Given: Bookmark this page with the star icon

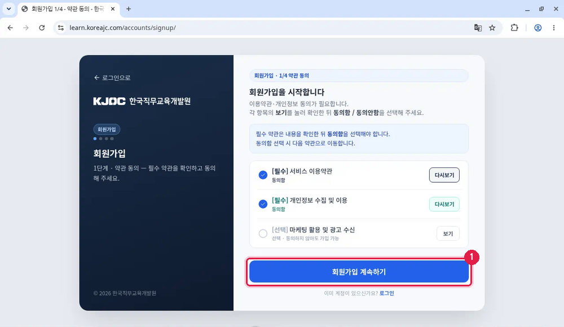Looking at the screenshot, I should click(x=492, y=28).
